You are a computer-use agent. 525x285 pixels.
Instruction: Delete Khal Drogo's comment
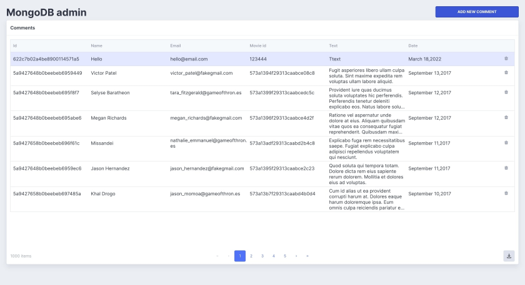(506, 193)
